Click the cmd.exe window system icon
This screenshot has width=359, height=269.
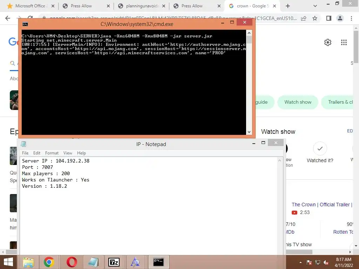point(25,24)
